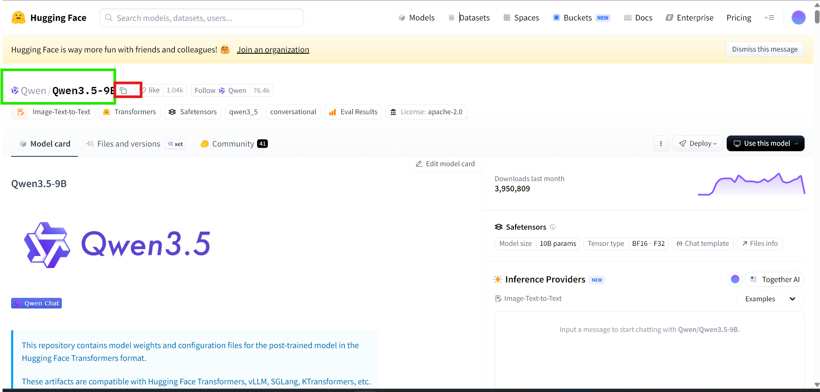Focus the search models input field
Image resolution: width=820 pixels, height=392 pixels.
coord(202,18)
